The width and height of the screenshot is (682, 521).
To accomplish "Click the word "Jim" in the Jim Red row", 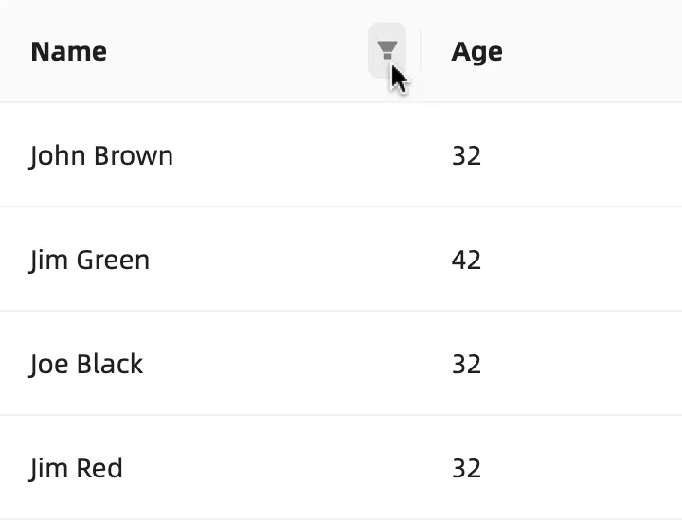I will pos(45,468).
